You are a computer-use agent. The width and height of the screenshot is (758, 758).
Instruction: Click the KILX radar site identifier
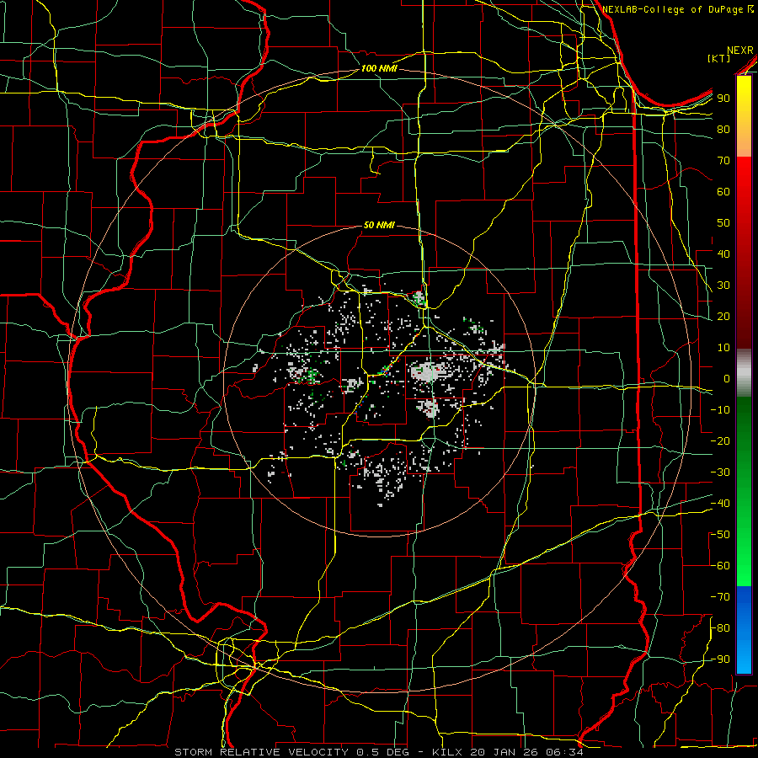(448, 752)
